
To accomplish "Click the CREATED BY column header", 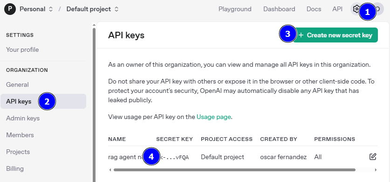I will coord(279,139).
